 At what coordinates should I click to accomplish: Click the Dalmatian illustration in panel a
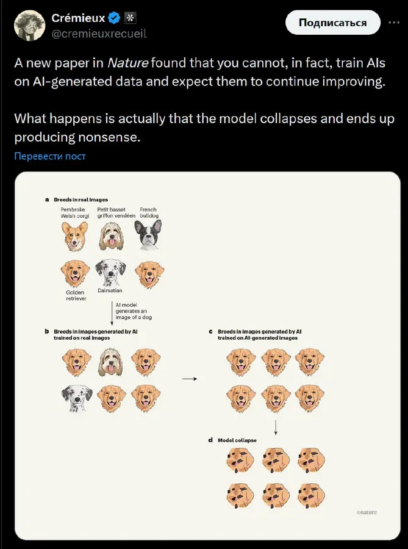[110, 273]
